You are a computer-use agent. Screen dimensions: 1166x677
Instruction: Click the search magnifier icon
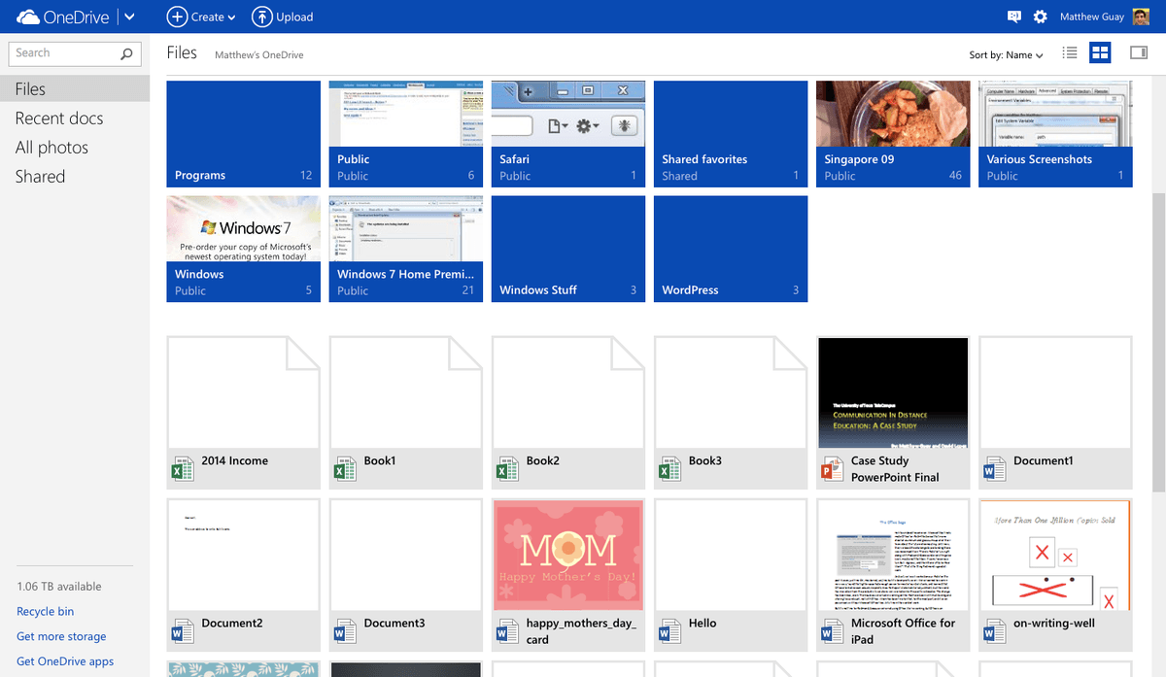127,53
